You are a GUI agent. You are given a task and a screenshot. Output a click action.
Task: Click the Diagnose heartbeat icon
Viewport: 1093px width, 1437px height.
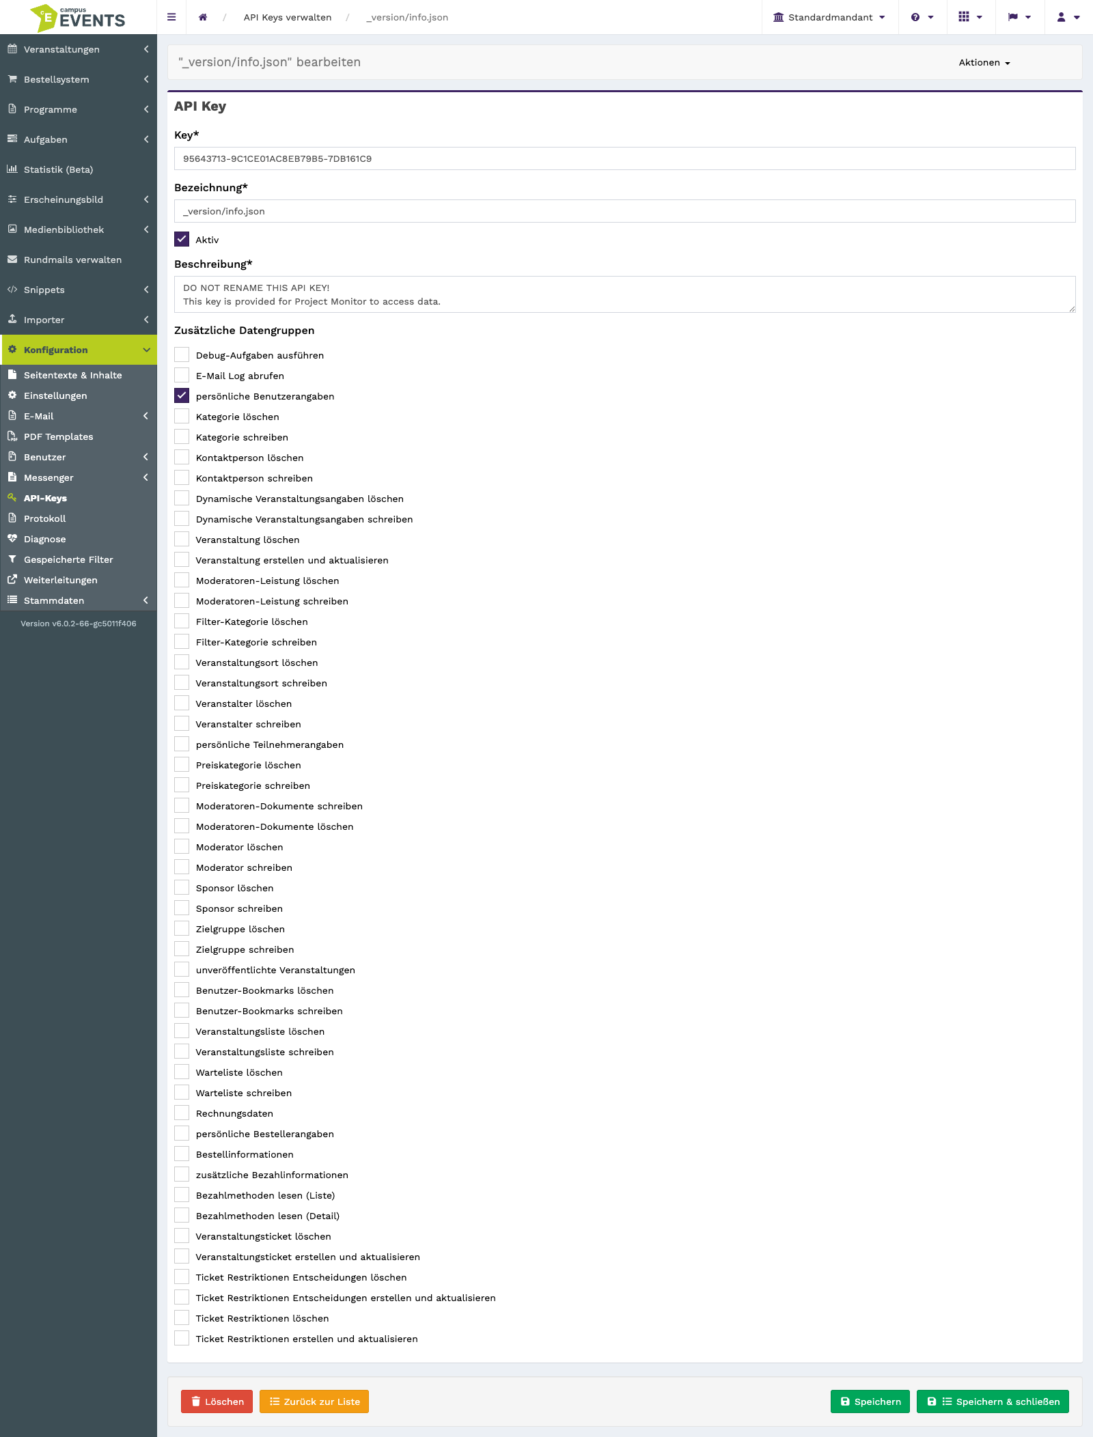(x=12, y=539)
